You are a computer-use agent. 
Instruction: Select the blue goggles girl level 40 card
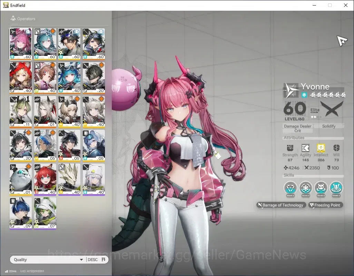pyautogui.click(x=69, y=78)
